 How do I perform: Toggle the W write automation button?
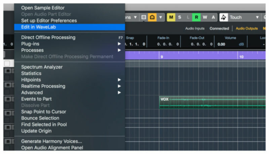[205, 17]
